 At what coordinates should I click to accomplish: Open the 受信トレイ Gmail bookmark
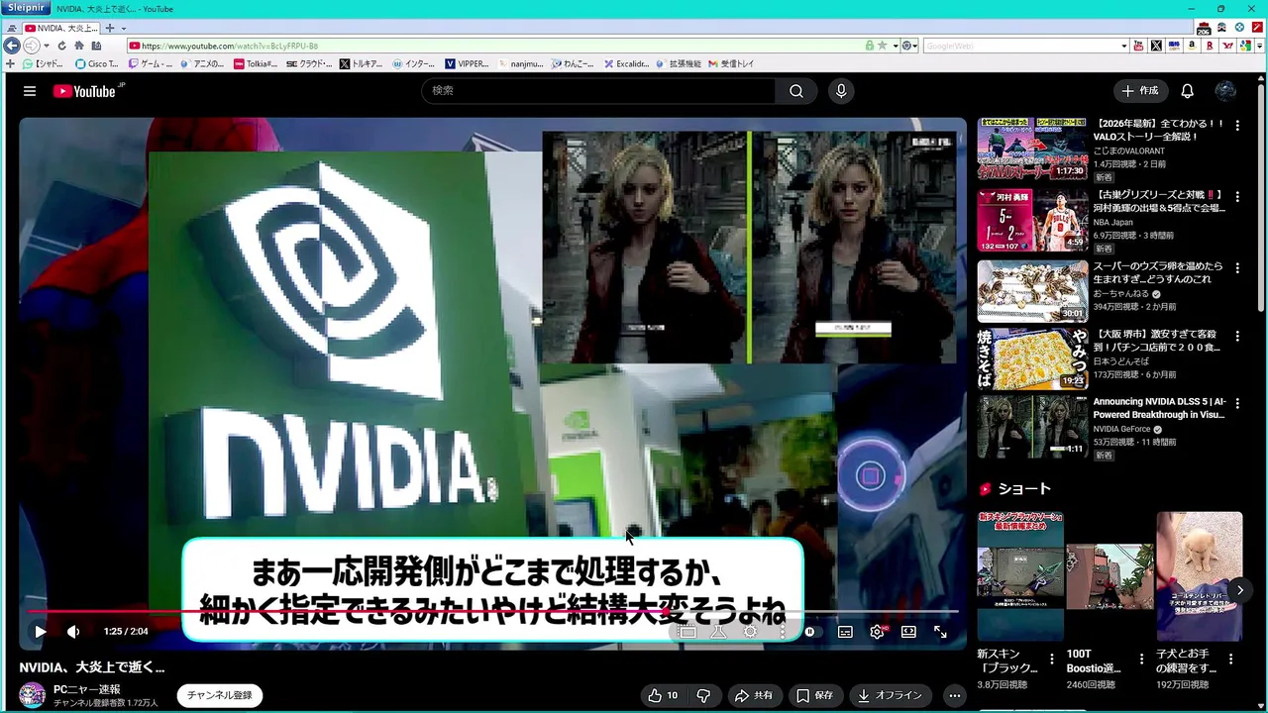(730, 63)
